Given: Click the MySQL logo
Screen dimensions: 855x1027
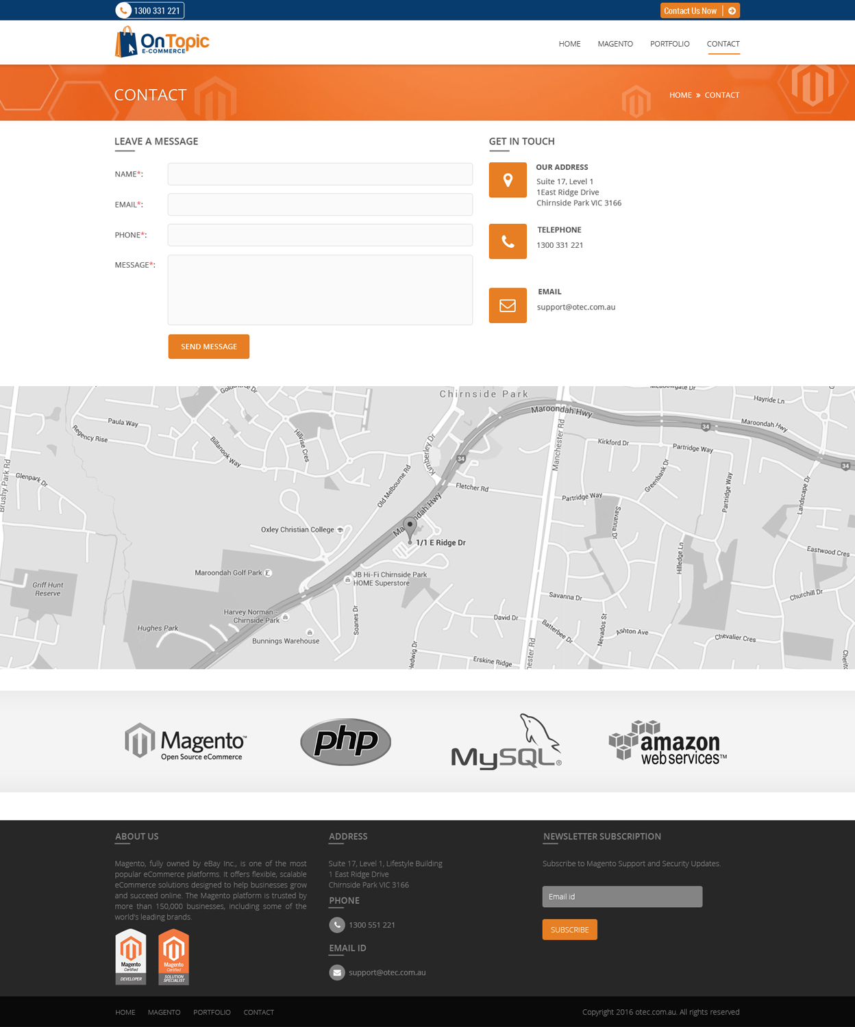Looking at the screenshot, I should tap(506, 741).
